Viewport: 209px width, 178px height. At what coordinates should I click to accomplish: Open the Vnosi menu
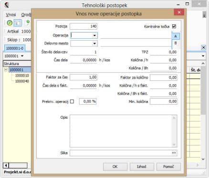pos(11,15)
